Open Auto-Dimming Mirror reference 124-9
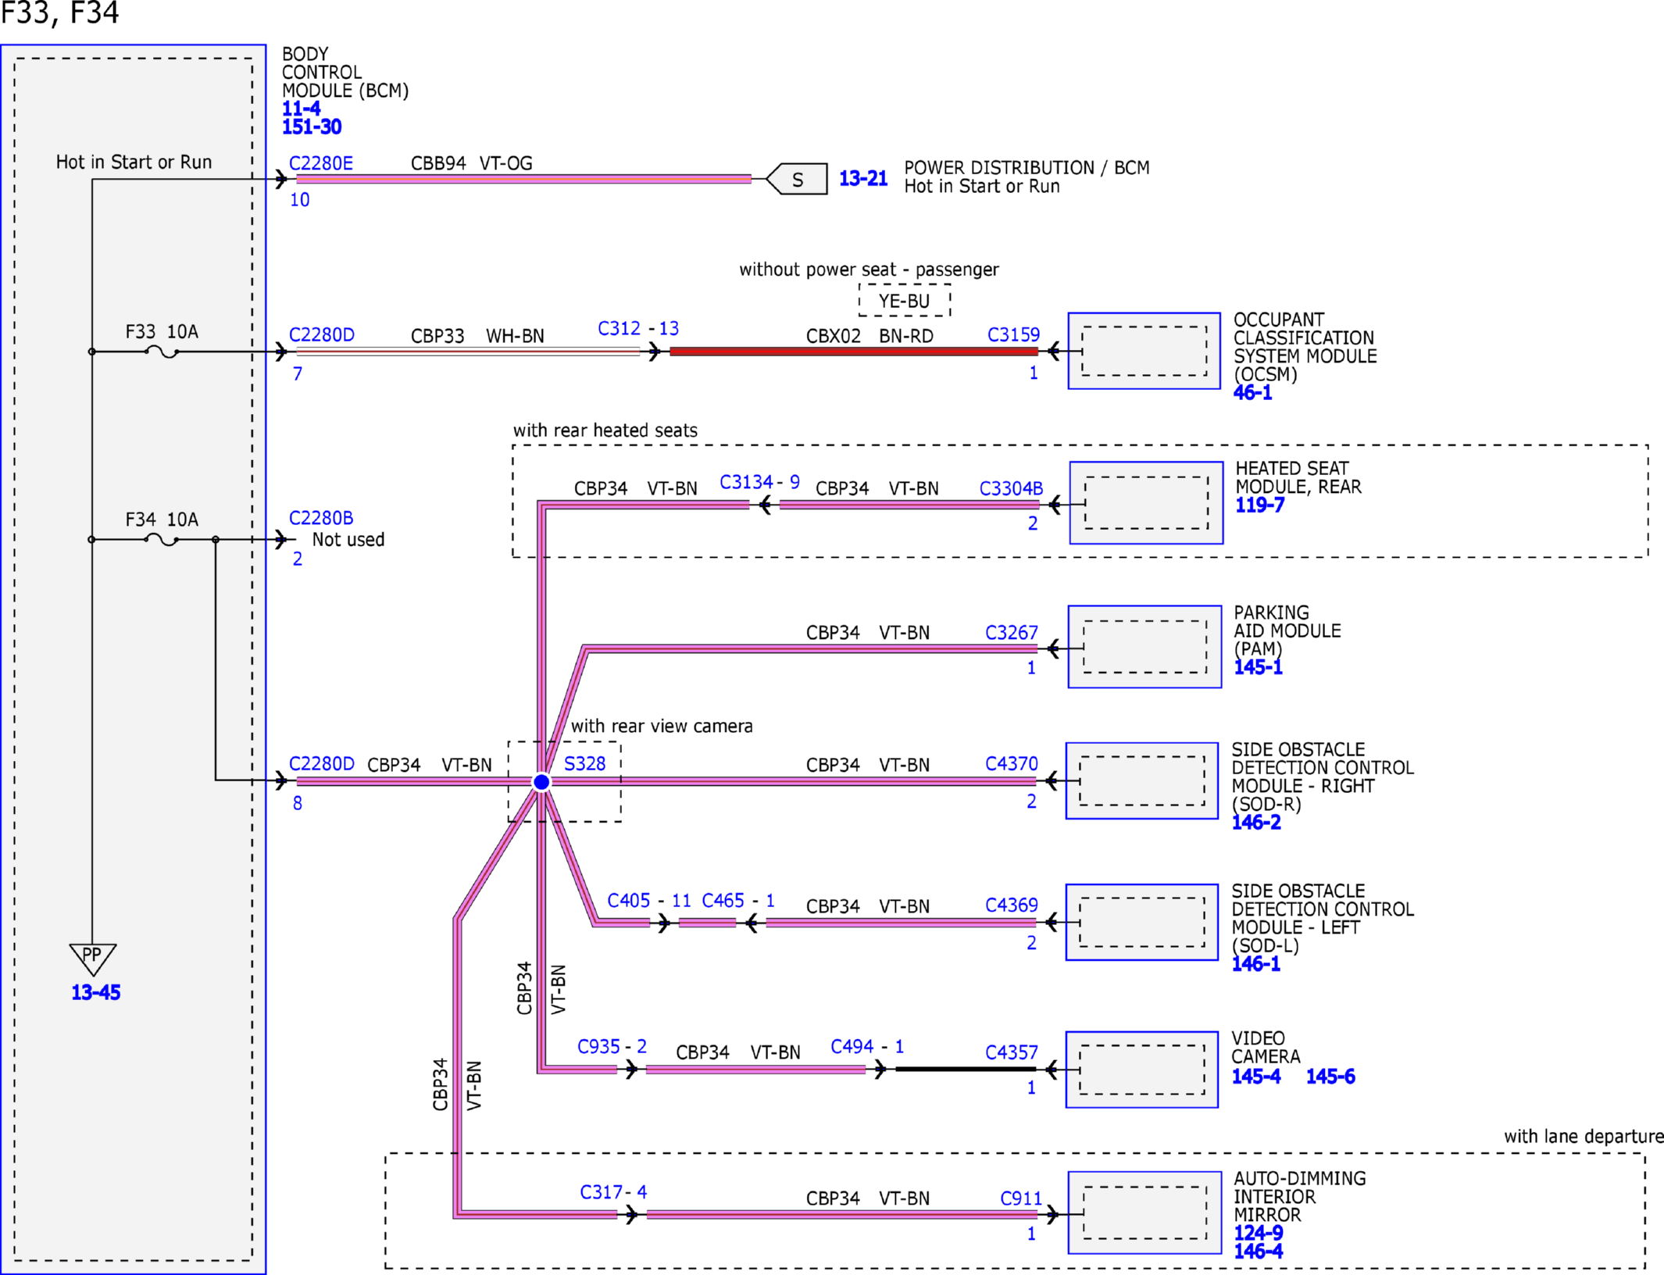1664x1275 pixels. tap(1258, 1233)
